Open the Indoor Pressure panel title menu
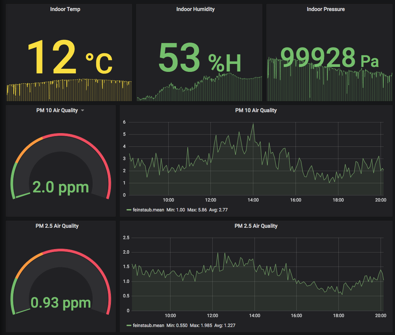The width and height of the screenshot is (395, 335). pos(326,10)
